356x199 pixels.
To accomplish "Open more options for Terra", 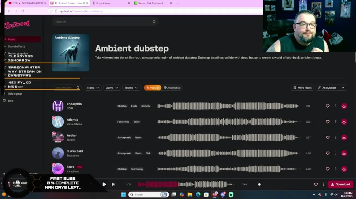I will point(336,169).
